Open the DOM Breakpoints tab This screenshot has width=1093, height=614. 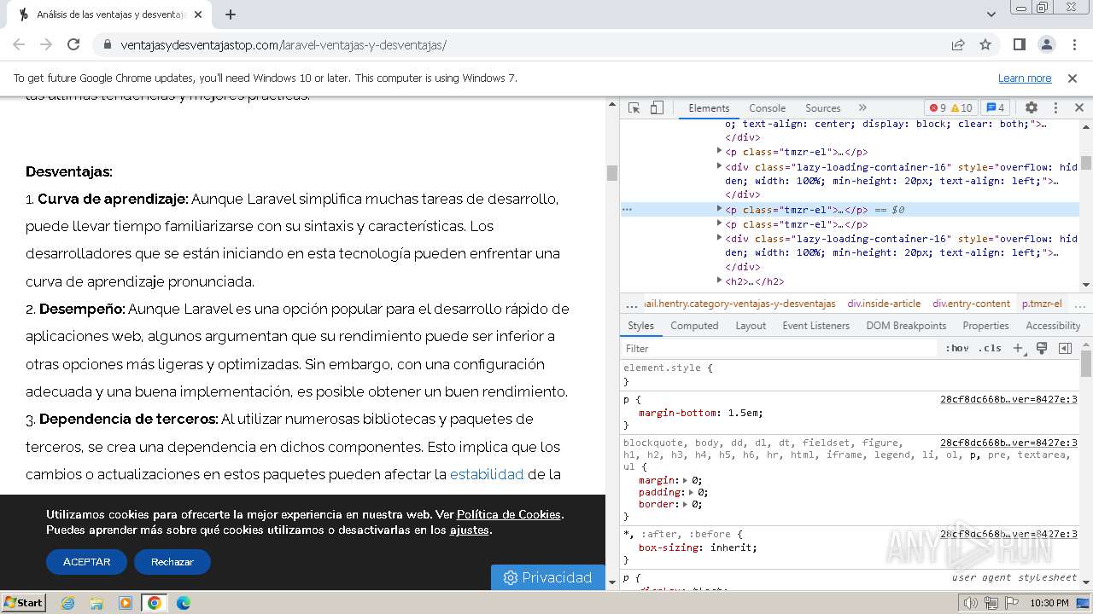click(906, 326)
